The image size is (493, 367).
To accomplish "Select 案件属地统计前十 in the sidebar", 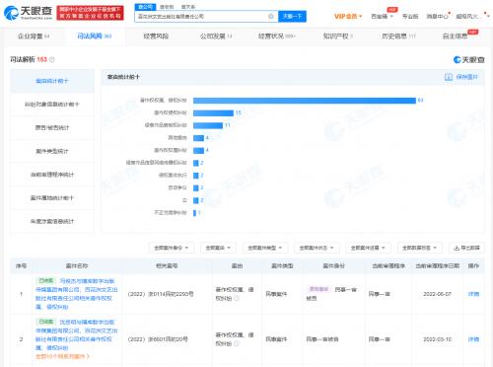I will (52, 198).
